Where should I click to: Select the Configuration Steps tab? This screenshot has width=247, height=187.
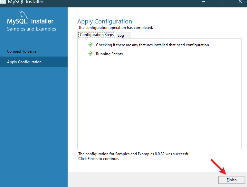coord(97,35)
